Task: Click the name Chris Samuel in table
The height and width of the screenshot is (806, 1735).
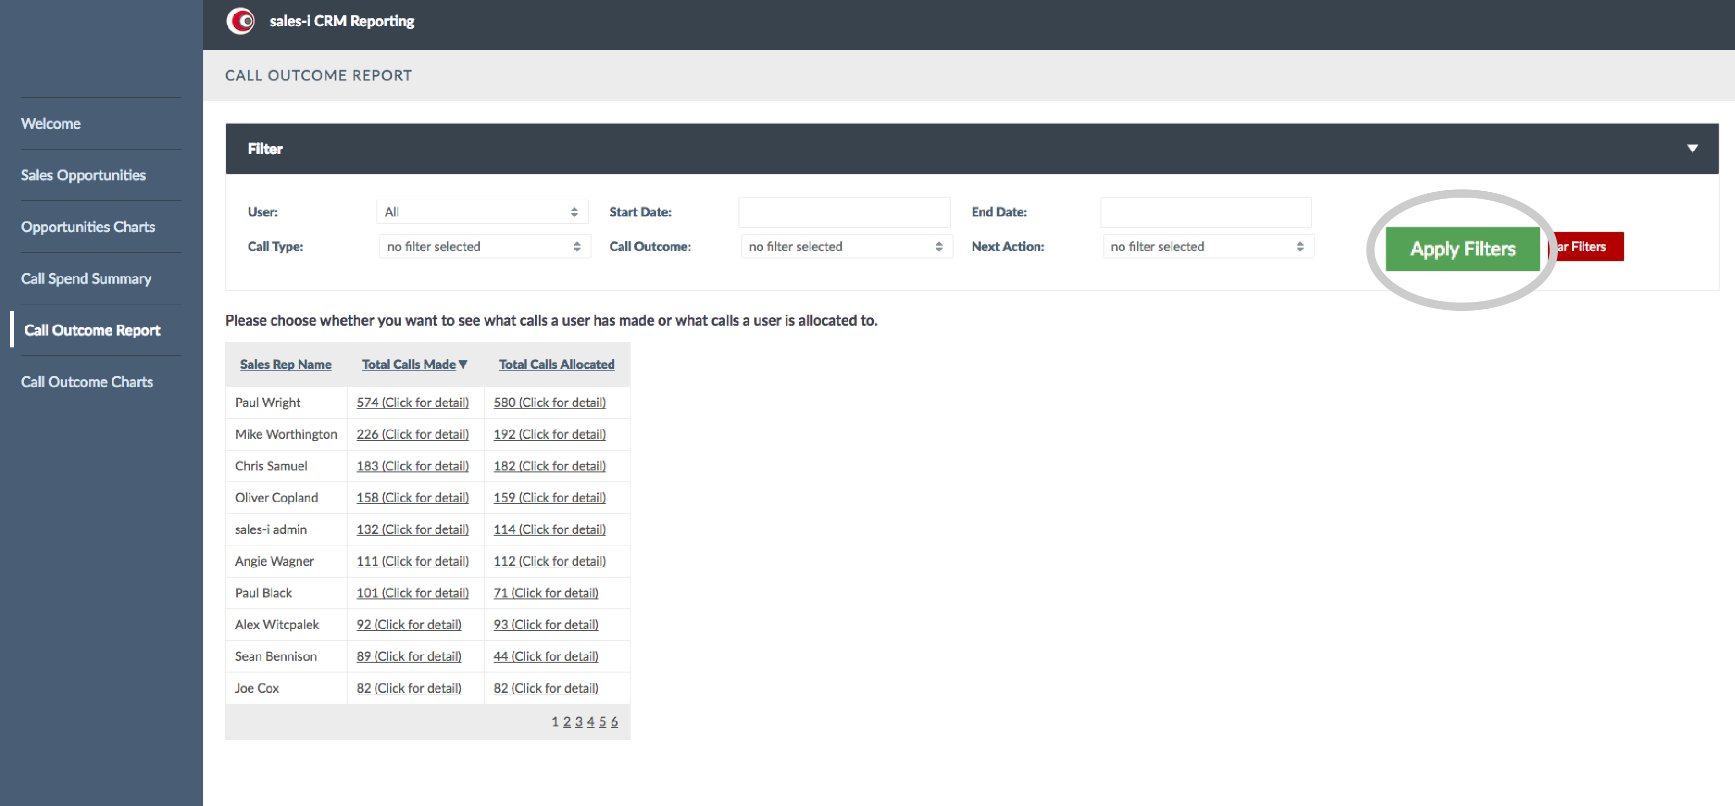Action: 271,466
